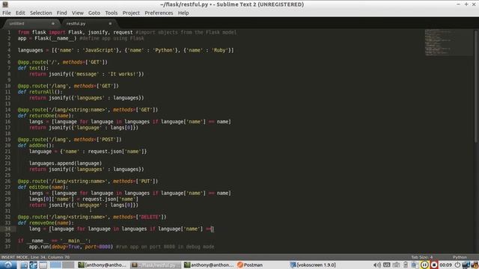Click line number 34 in the gutter
The height and width of the screenshot is (269, 479).
[7, 229]
